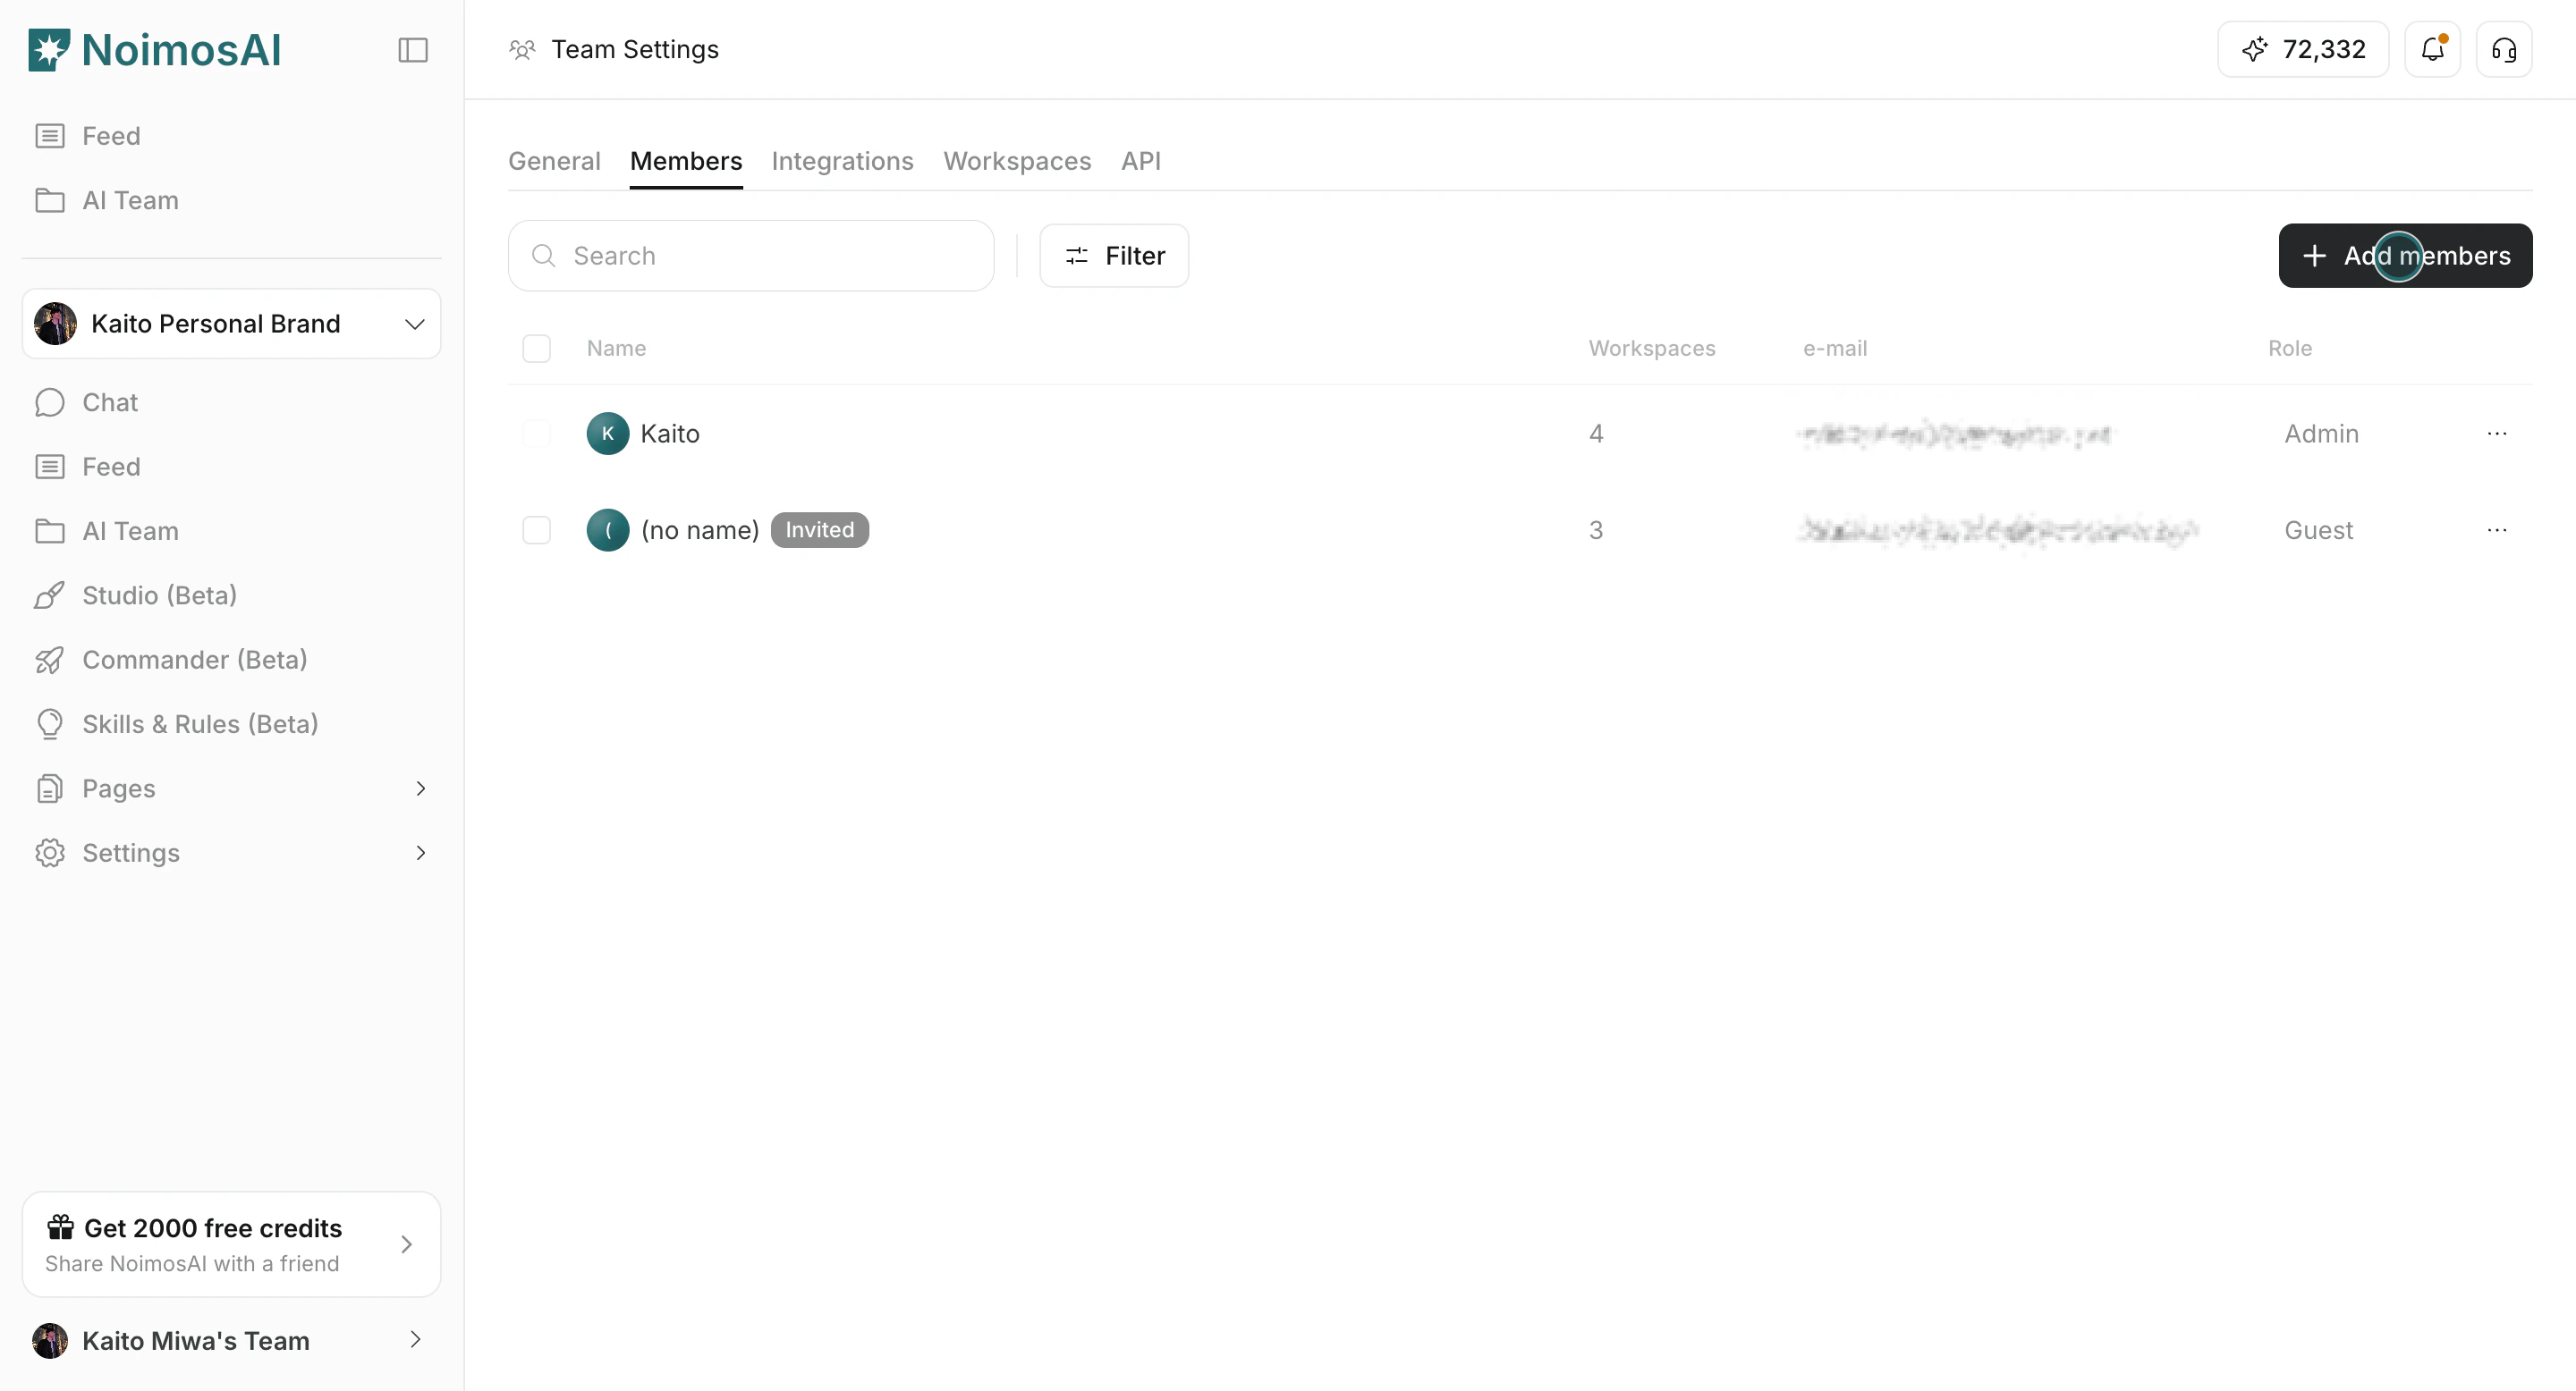Viewport: 2576px width, 1391px height.
Task: Open Commander (Beta) rocket item
Action: [x=194, y=660]
